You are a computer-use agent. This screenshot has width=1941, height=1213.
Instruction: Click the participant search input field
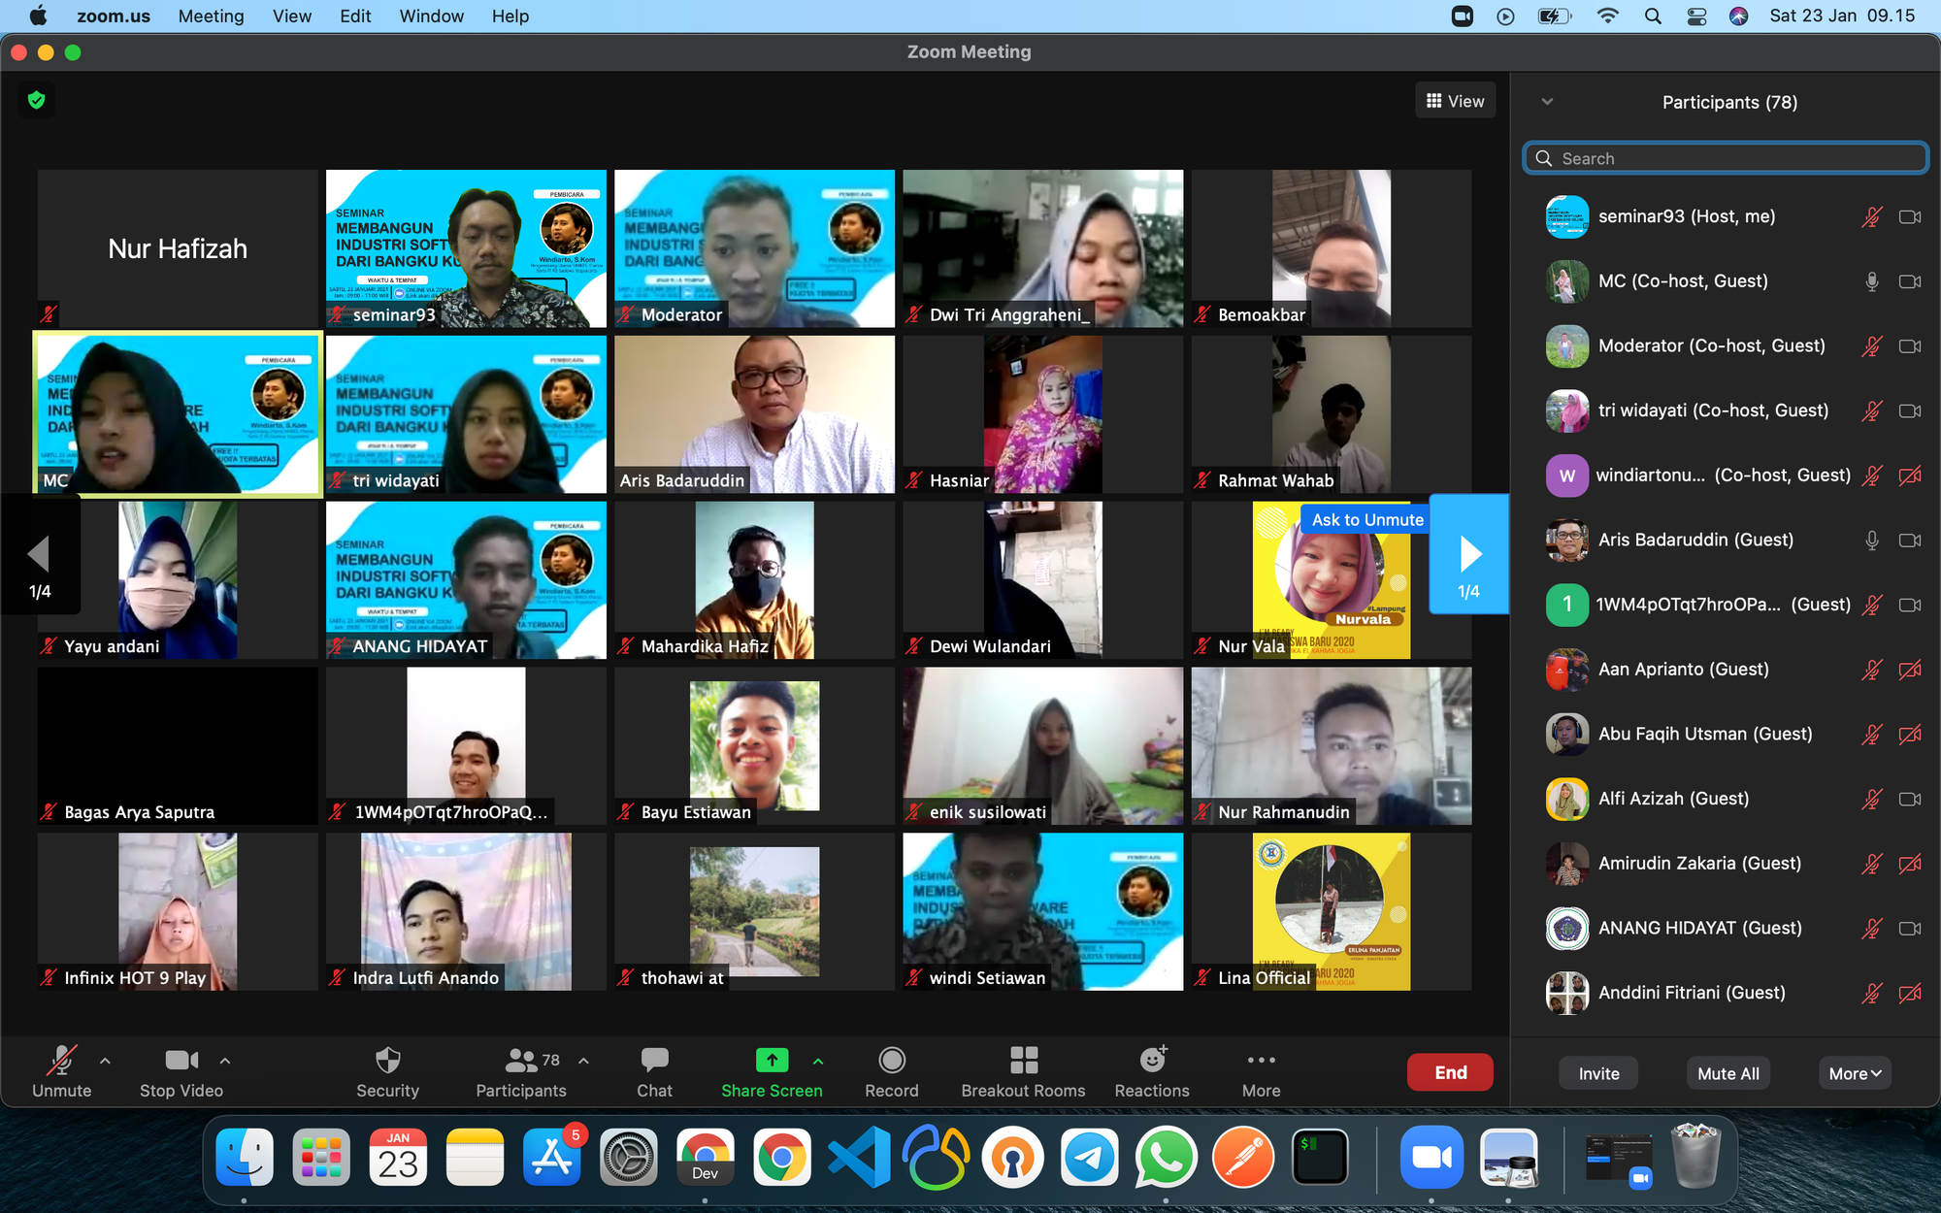[x=1728, y=158]
